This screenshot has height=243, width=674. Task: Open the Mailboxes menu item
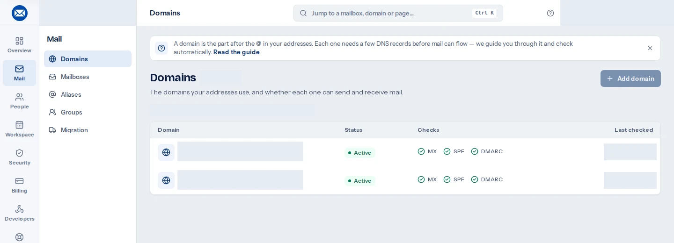[88, 77]
